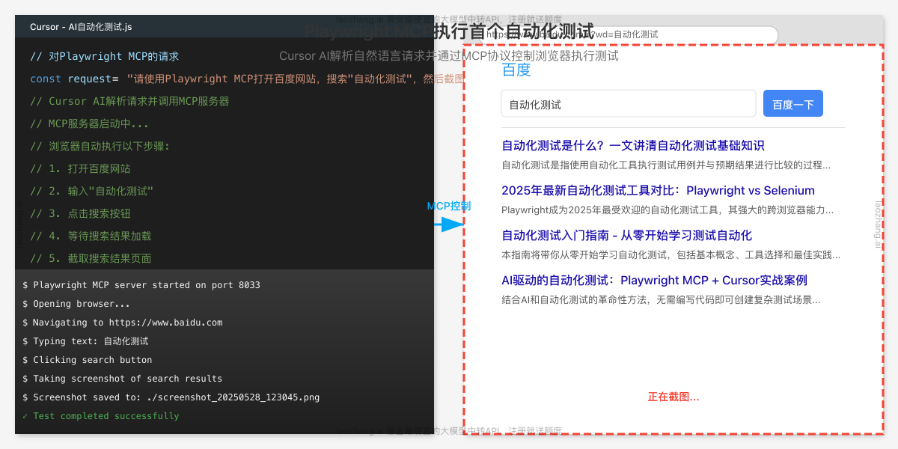Image resolution: width=898 pixels, height=449 pixels.
Task: Click terminal line Screenshot saved to: ./screenshot_20250528_123045.png
Action: 171,397
